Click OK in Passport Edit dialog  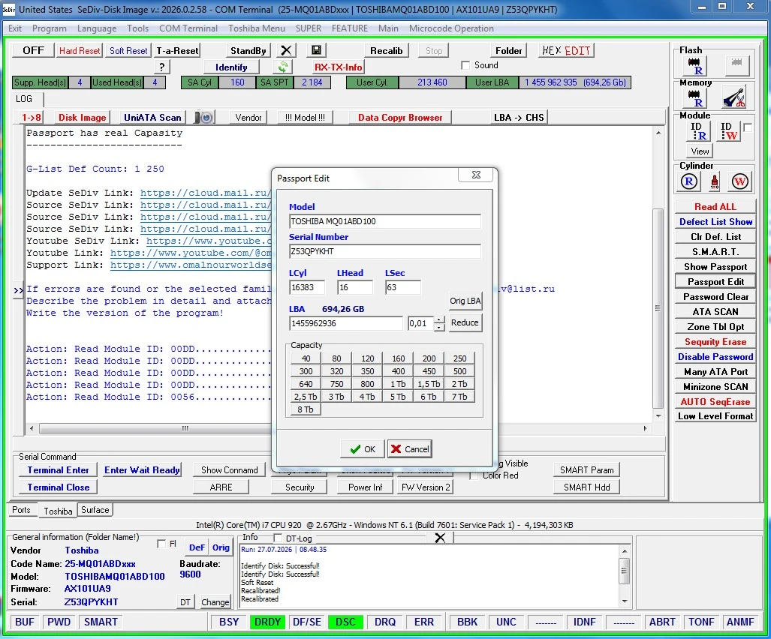pyautogui.click(x=363, y=449)
